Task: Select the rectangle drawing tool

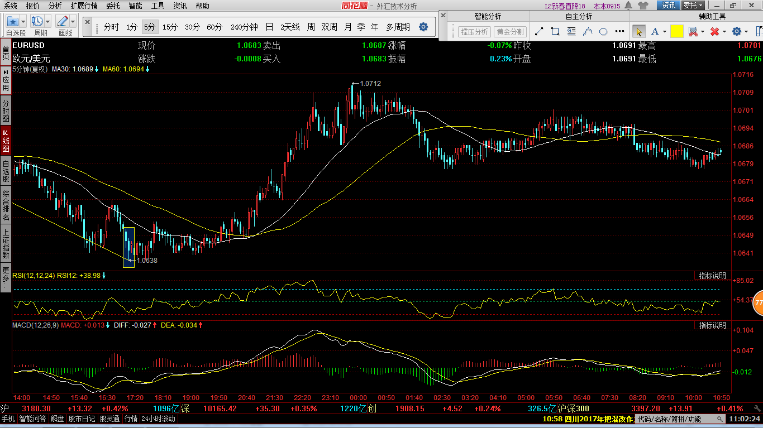Action: [x=555, y=32]
